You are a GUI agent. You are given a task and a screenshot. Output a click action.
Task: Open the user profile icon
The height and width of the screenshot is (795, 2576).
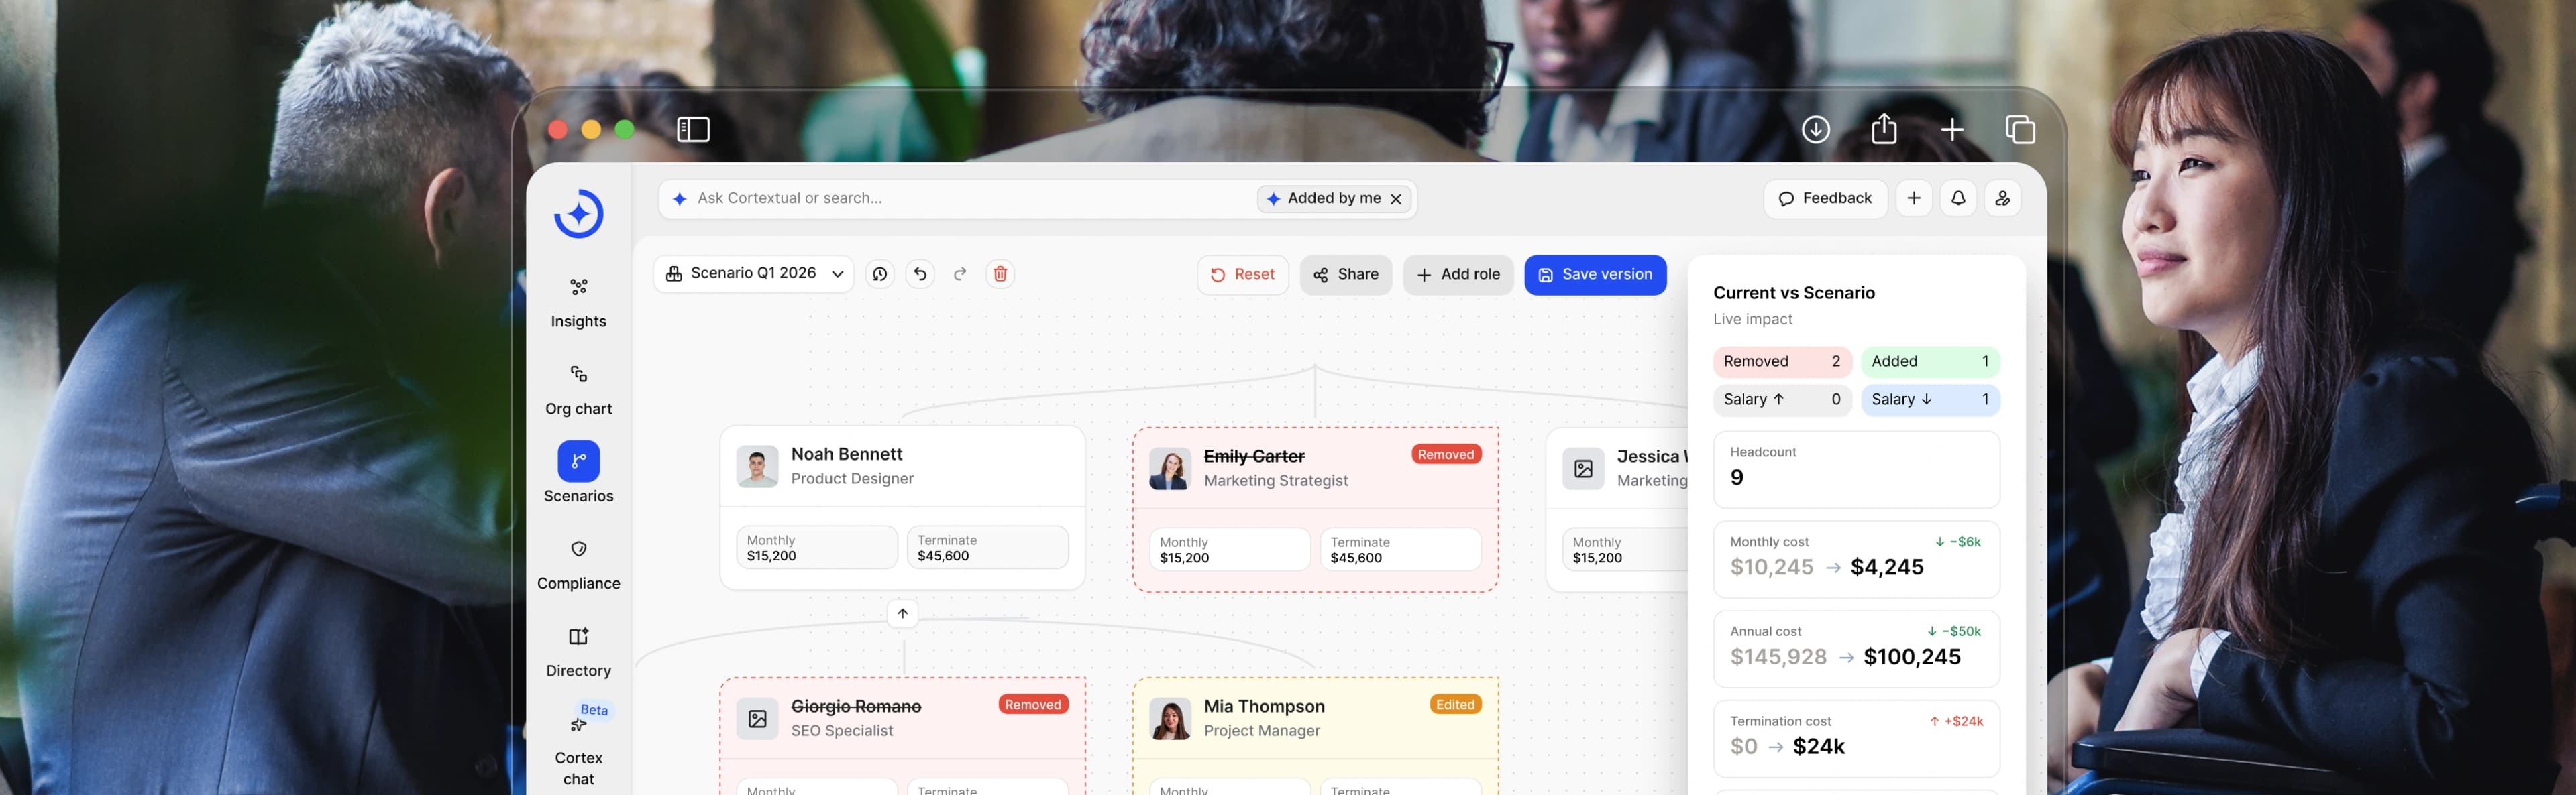2003,198
